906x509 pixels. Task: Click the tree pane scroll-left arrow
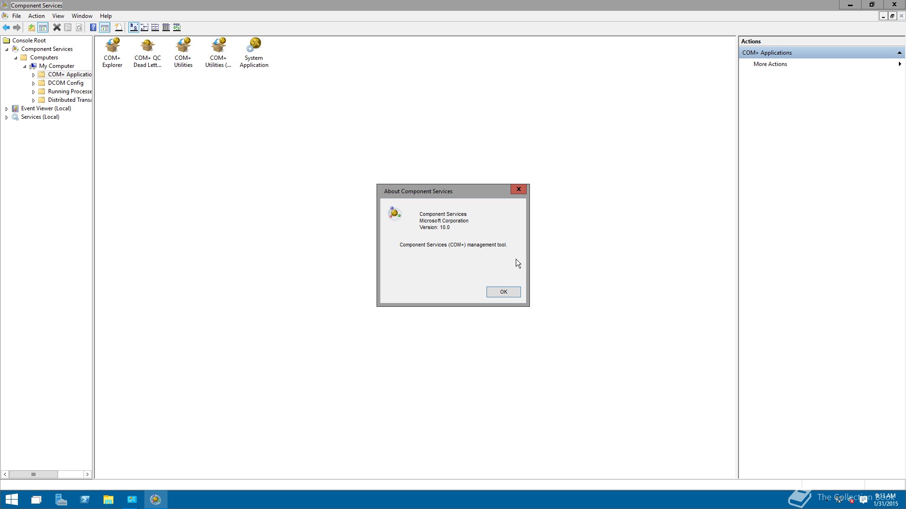(x=5, y=474)
